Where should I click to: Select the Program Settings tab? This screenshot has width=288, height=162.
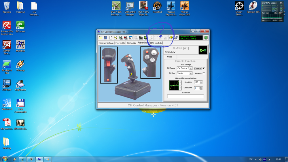click(x=106, y=43)
